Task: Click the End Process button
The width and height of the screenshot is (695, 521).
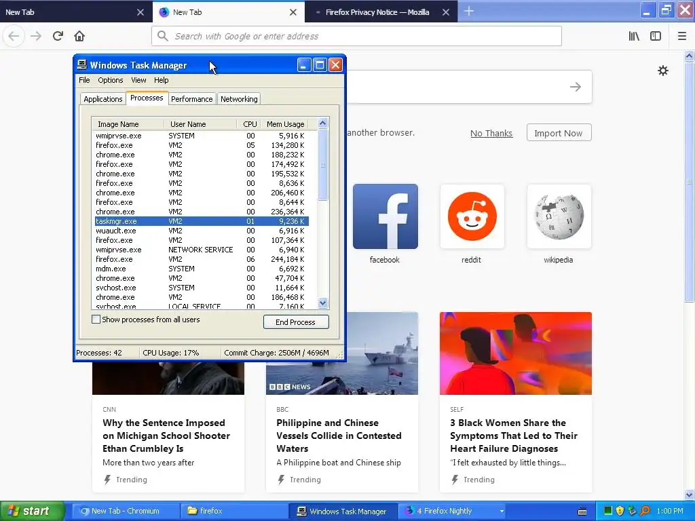Action: pyautogui.click(x=296, y=322)
